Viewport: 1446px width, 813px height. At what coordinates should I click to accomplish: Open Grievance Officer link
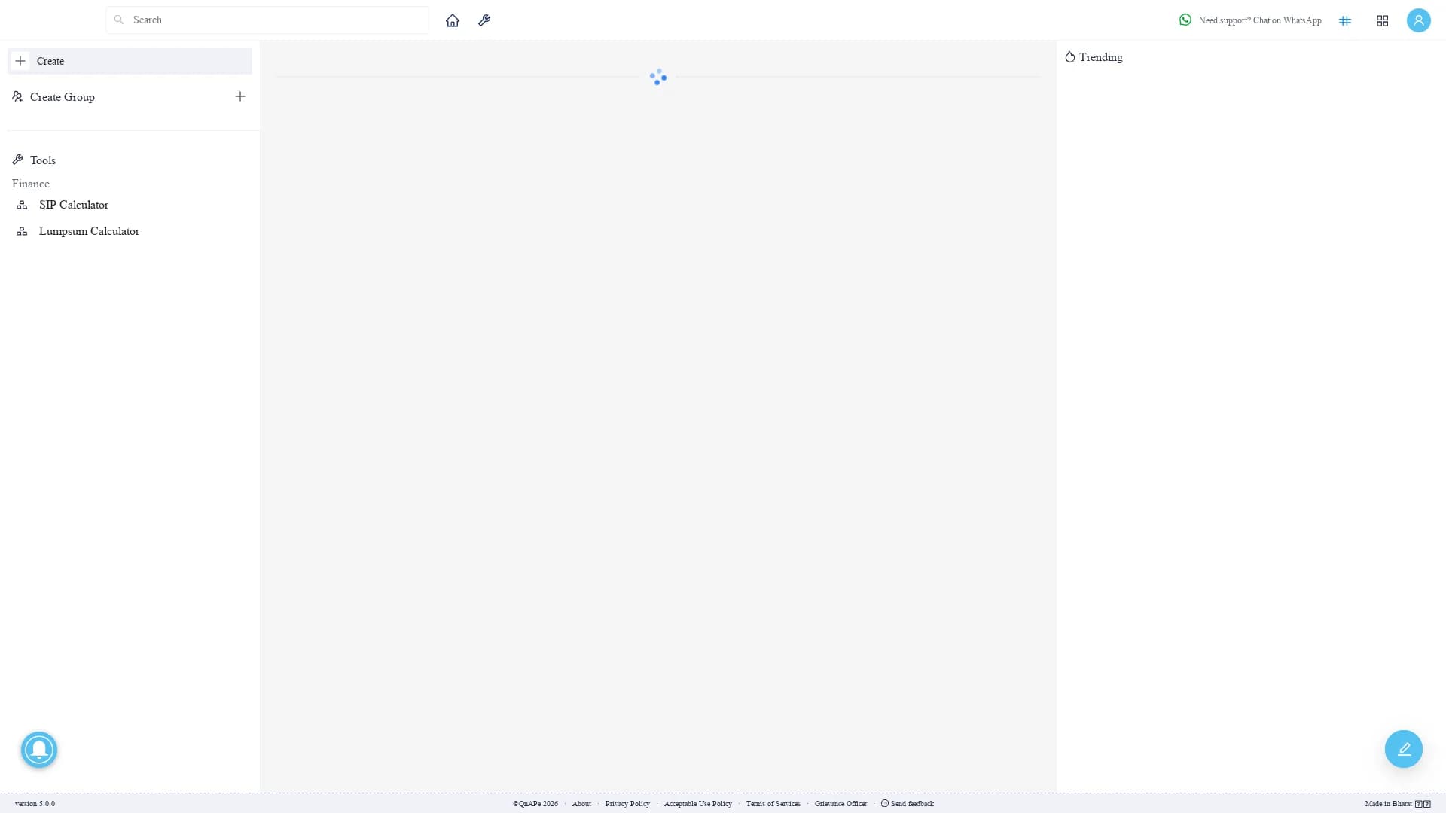coord(840,804)
